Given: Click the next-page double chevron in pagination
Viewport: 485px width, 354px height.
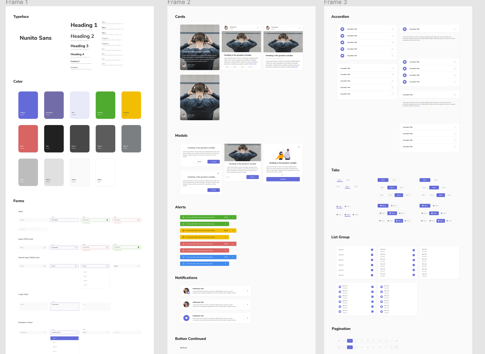Looking at the screenshot, I should click(x=397, y=341).
